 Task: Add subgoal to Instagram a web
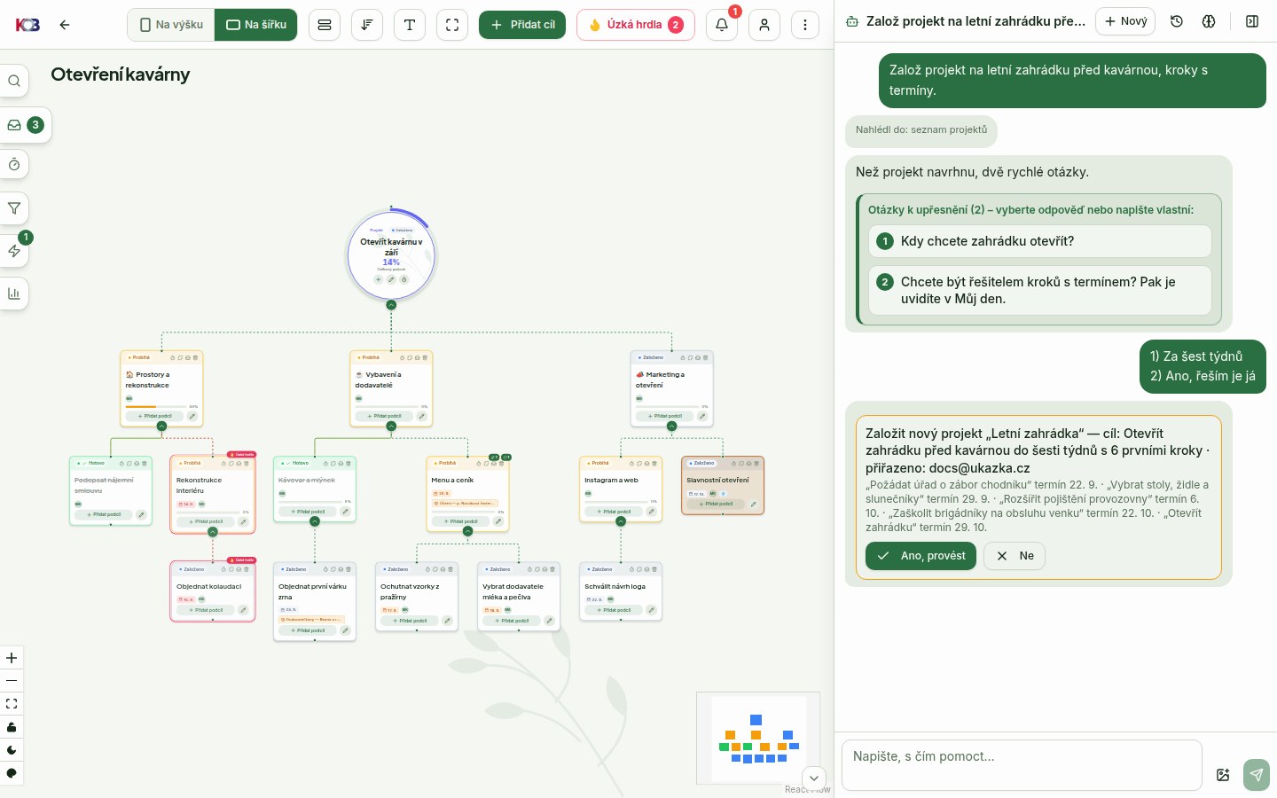[614, 512]
